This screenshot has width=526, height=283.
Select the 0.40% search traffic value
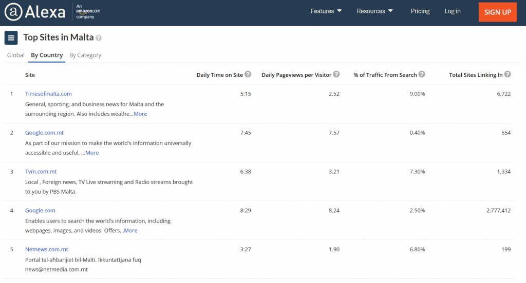click(417, 133)
